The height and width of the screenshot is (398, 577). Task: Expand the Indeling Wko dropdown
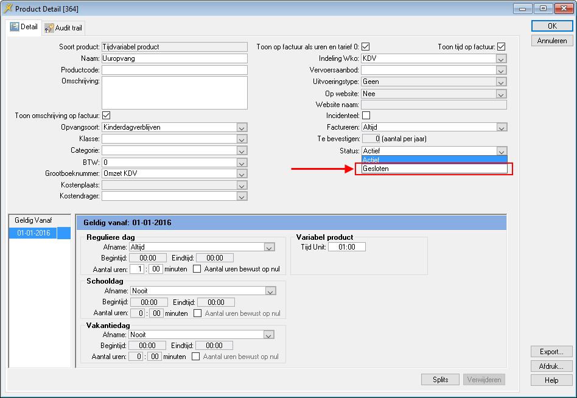(x=501, y=58)
